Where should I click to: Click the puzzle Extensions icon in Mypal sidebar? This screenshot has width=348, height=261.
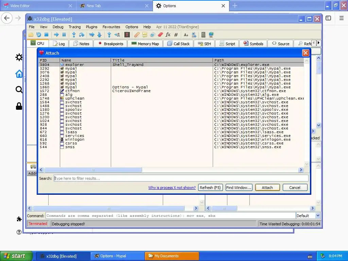point(19,219)
